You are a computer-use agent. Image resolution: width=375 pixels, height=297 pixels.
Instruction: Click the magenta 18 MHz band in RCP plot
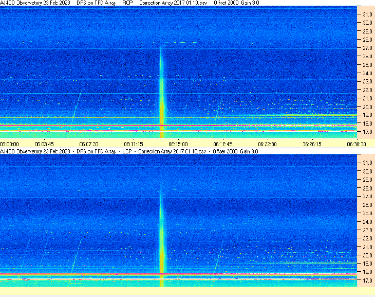pyautogui.click(x=178, y=126)
